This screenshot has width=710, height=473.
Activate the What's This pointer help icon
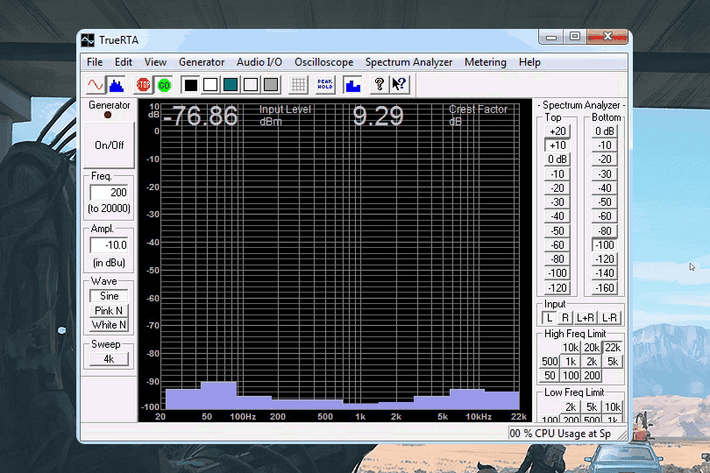point(399,85)
